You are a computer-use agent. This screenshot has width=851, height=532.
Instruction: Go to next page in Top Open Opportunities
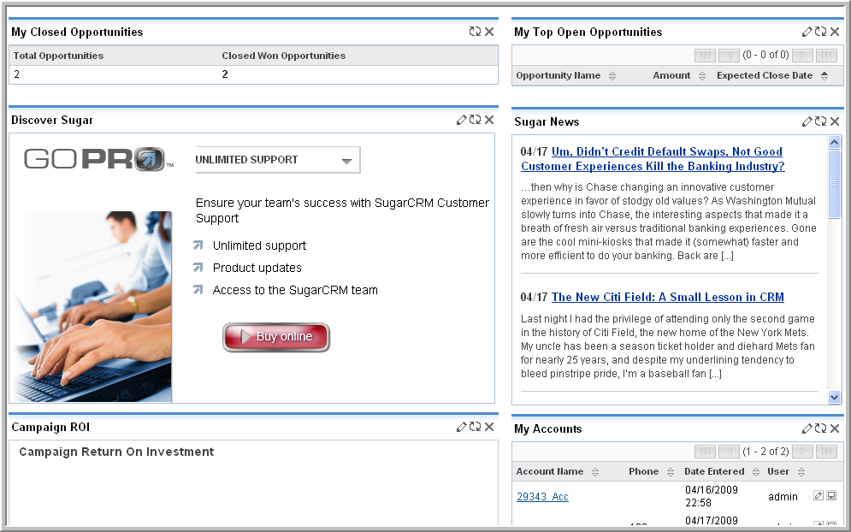point(803,55)
